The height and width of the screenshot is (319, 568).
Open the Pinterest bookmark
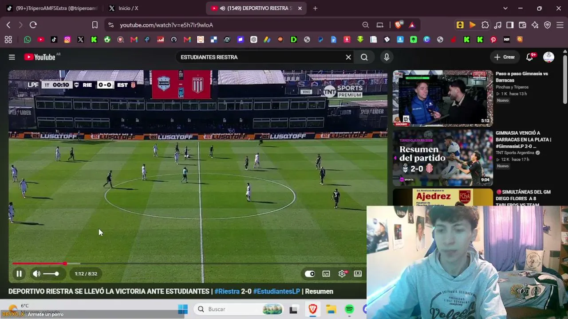(493, 40)
